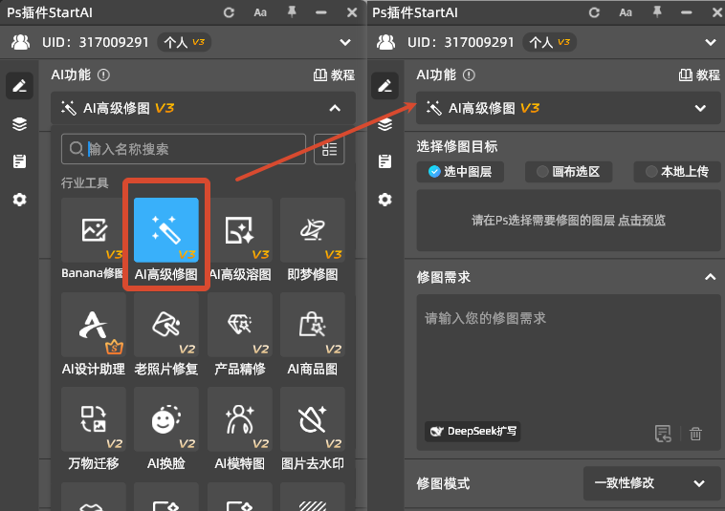
Task: Open 教程 tutorial link in left panel
Action: coord(334,75)
